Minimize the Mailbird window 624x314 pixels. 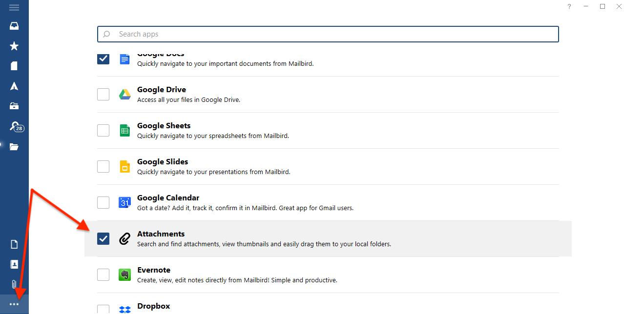(x=586, y=6)
